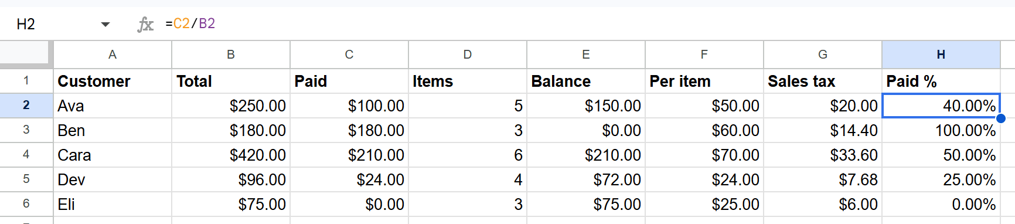The image size is (1015, 224).
Task: Select row 5 header
Action: click(x=26, y=179)
